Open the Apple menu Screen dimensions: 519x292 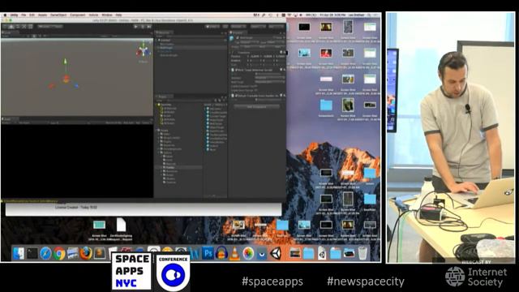click(5, 15)
